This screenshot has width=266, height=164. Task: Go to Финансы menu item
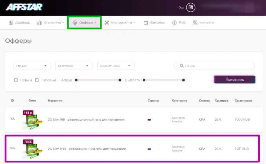[154, 22]
